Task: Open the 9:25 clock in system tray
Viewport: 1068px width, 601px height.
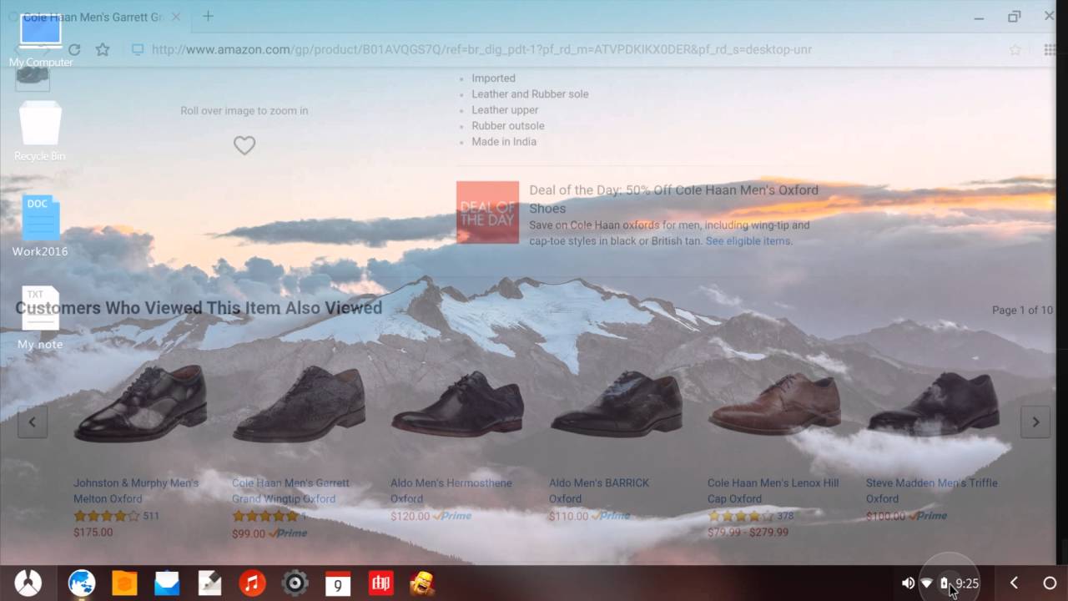Action: tap(967, 583)
